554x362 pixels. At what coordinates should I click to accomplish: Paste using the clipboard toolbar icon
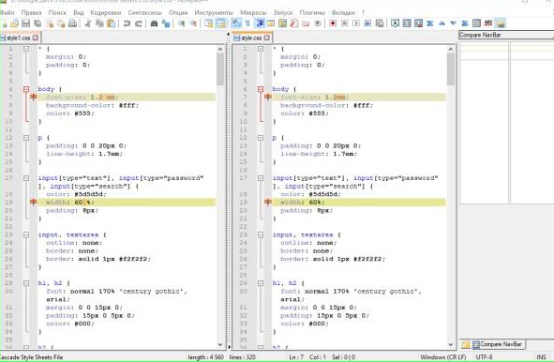click(x=111, y=23)
